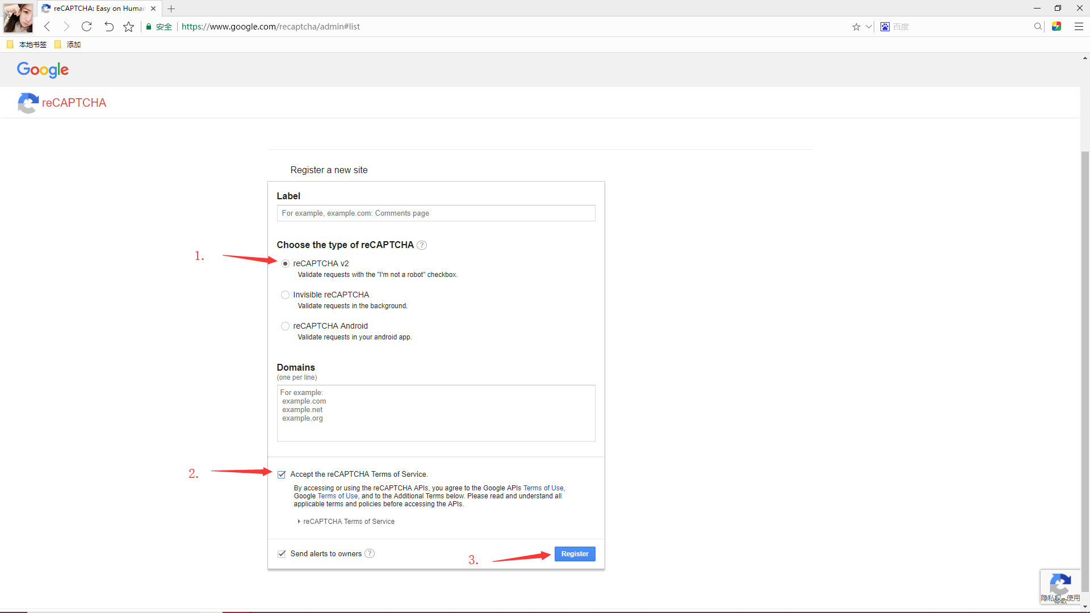1090x613 pixels.
Task: Restore the browser window size
Action: tap(1058, 8)
